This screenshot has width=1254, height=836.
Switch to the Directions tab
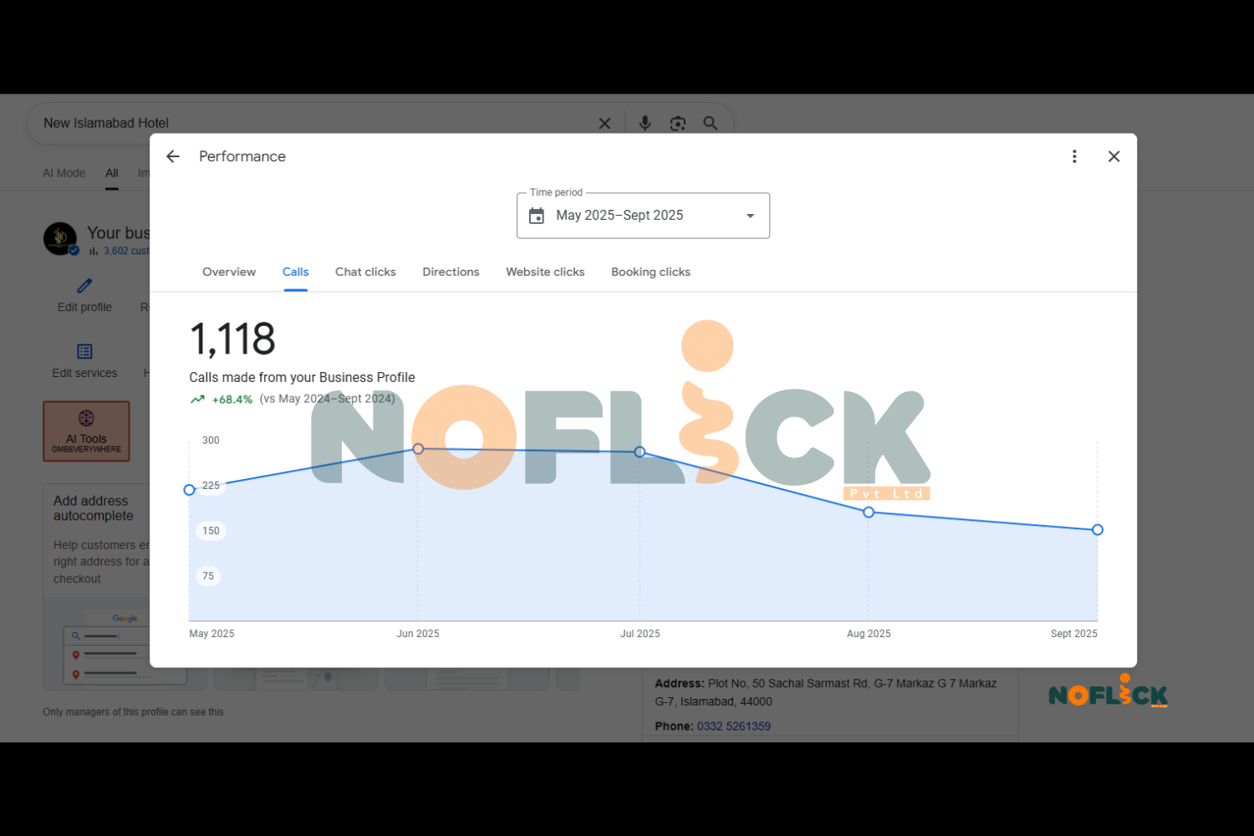pyautogui.click(x=451, y=272)
